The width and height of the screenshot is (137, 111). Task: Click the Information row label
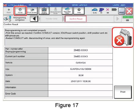click(x=11, y=87)
